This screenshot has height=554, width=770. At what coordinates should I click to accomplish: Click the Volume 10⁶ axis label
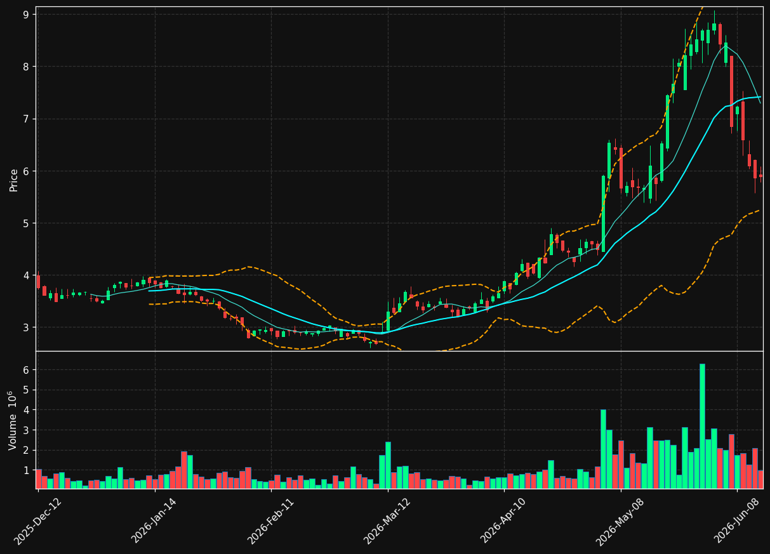[x=13, y=420]
